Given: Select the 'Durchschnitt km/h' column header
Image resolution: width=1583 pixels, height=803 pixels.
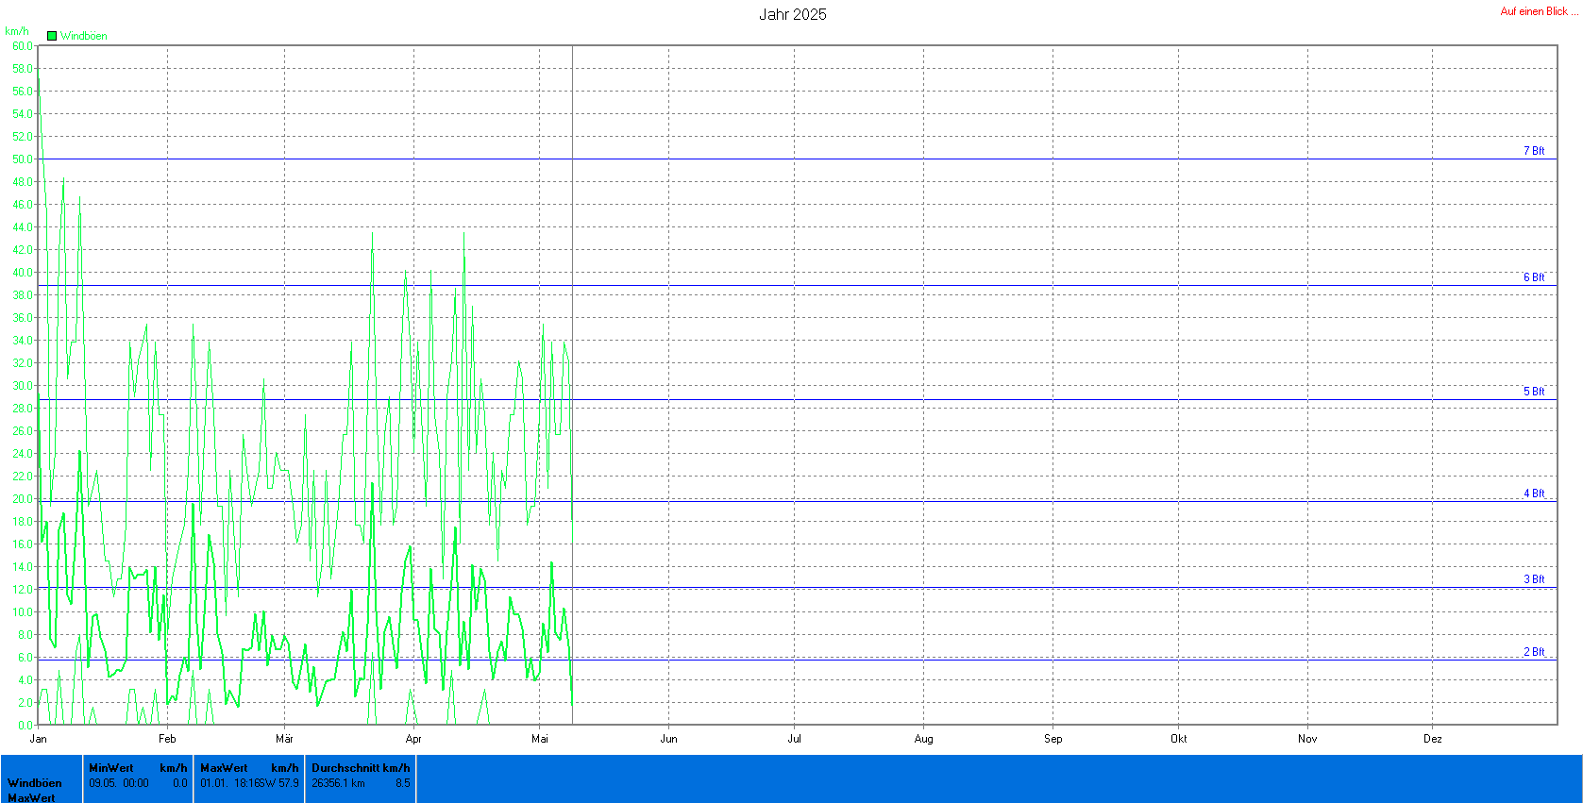Looking at the screenshot, I should click(361, 768).
